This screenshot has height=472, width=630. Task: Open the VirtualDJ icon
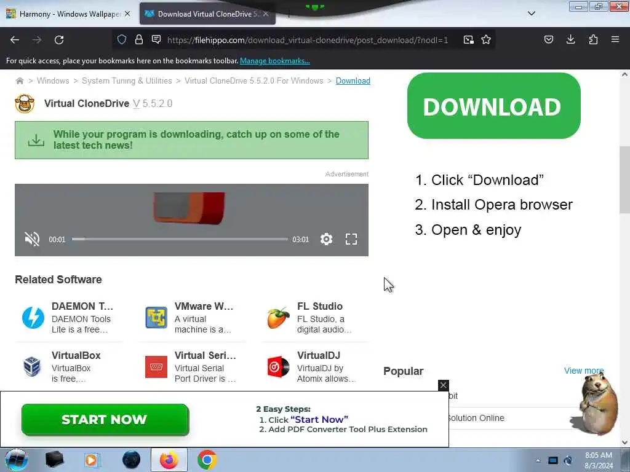[279, 366]
